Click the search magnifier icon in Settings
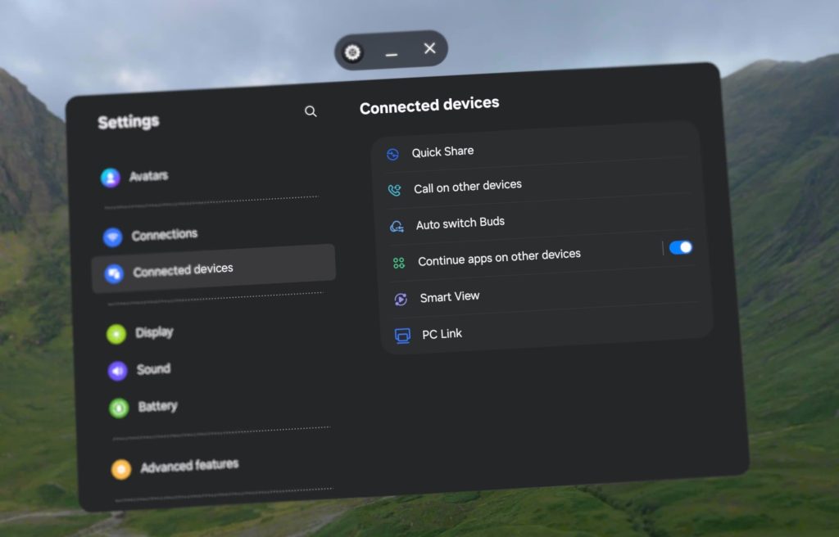This screenshot has width=839, height=537. (311, 111)
